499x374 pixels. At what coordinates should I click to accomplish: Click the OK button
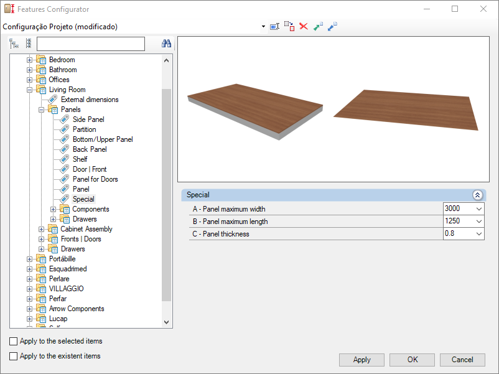(x=412, y=360)
